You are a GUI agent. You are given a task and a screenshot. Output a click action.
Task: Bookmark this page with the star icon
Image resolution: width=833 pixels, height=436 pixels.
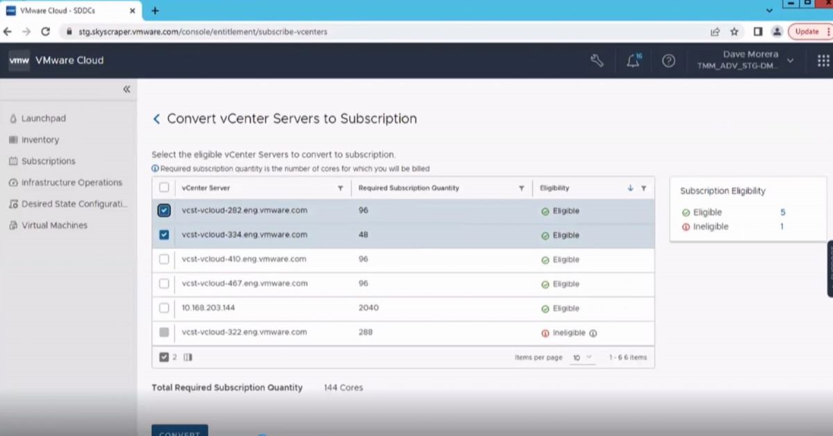734,31
